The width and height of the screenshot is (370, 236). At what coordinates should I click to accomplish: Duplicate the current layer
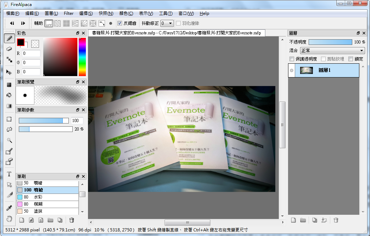(x=315, y=220)
